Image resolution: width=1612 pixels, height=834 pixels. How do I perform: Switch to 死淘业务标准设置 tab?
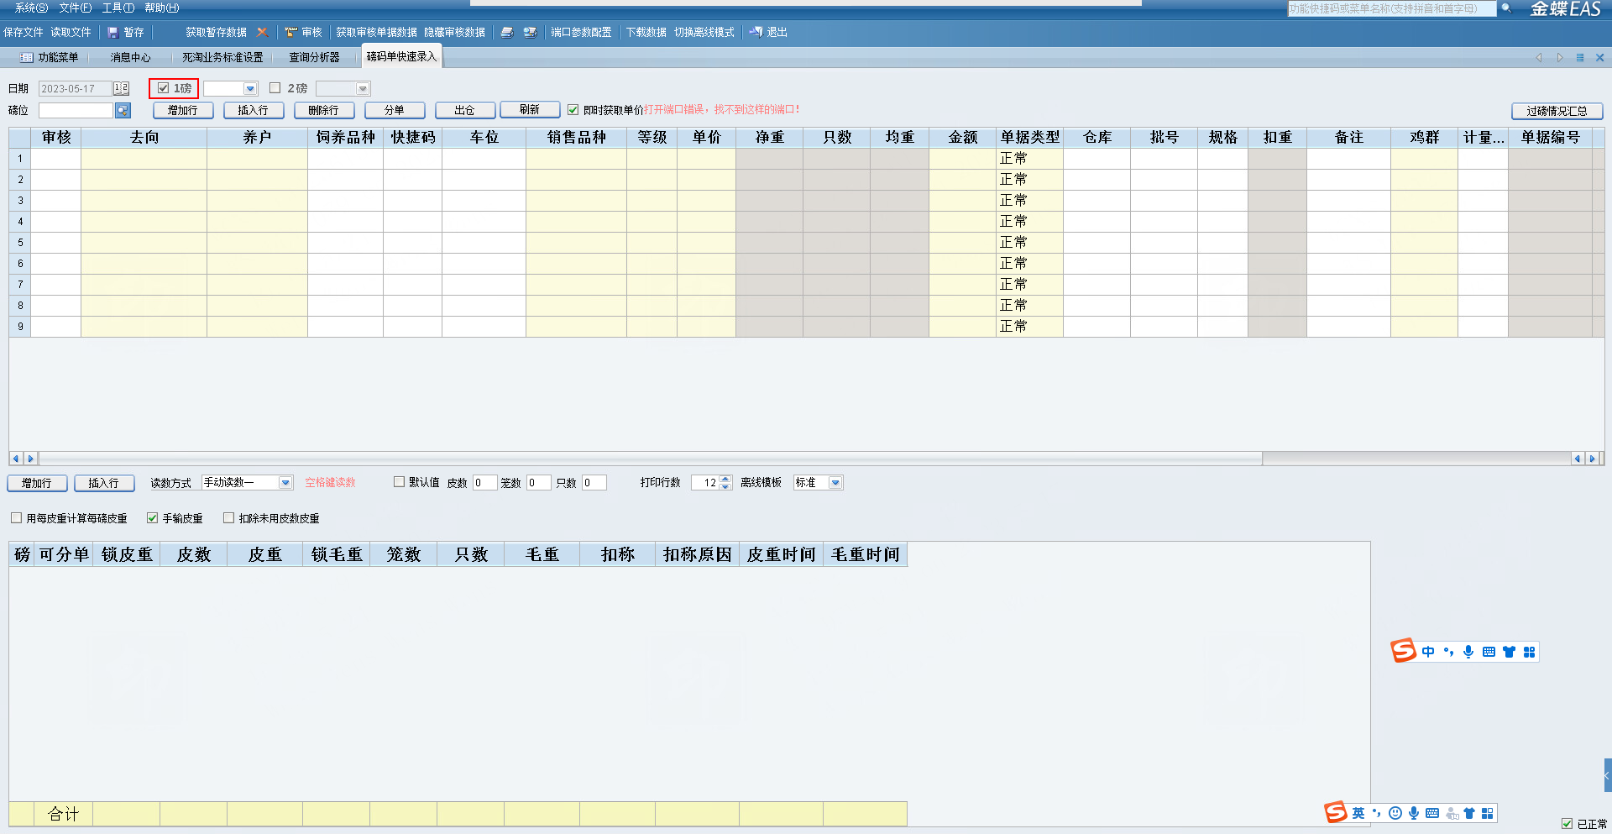222,58
